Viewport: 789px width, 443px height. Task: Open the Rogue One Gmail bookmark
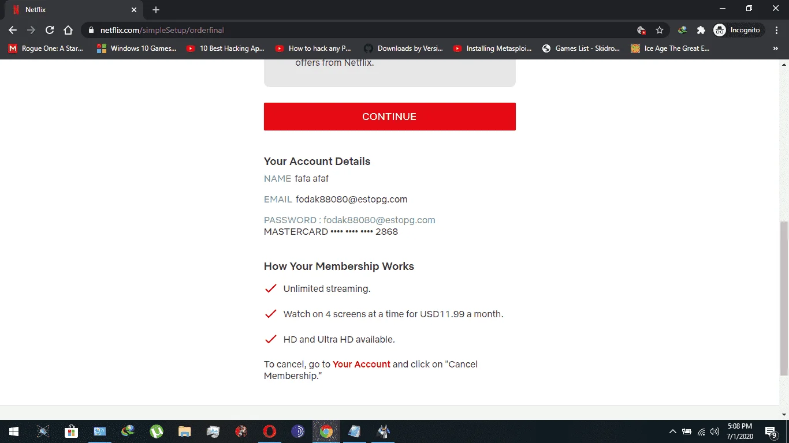[x=46, y=48]
